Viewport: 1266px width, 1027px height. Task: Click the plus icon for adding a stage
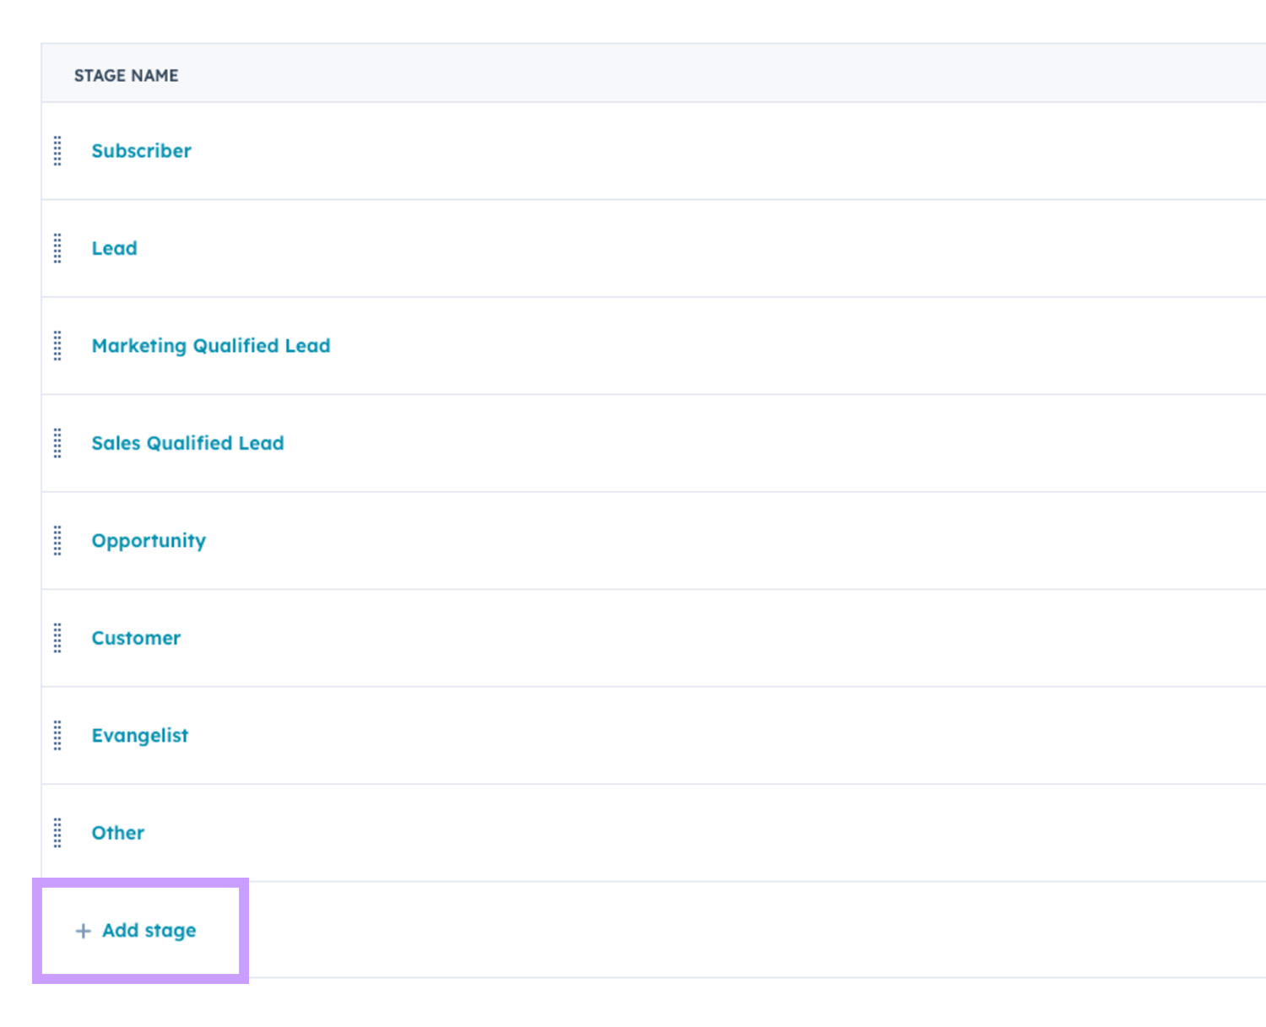(x=83, y=931)
